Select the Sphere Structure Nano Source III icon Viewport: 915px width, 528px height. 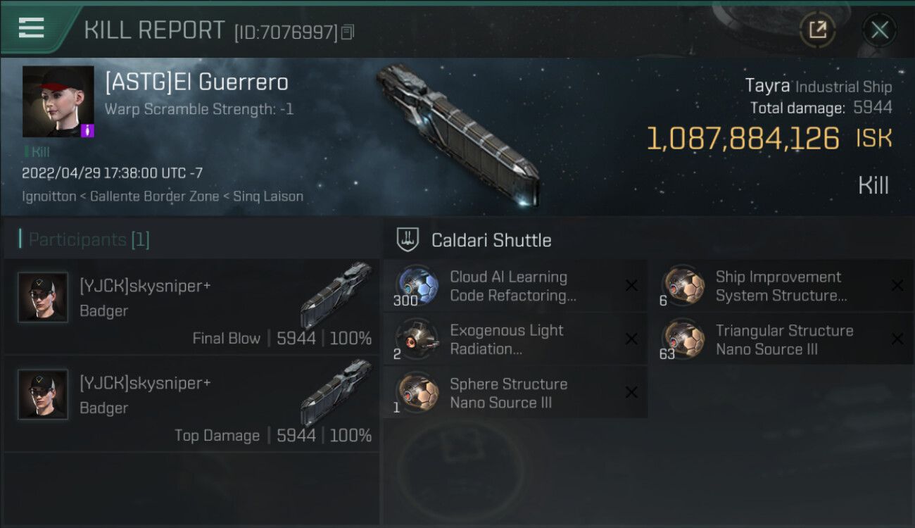(417, 393)
